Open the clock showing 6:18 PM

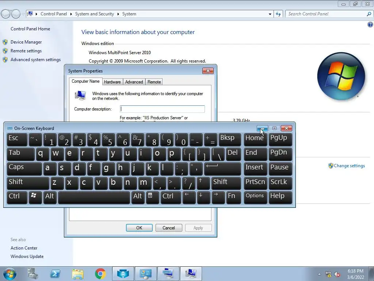(x=355, y=274)
